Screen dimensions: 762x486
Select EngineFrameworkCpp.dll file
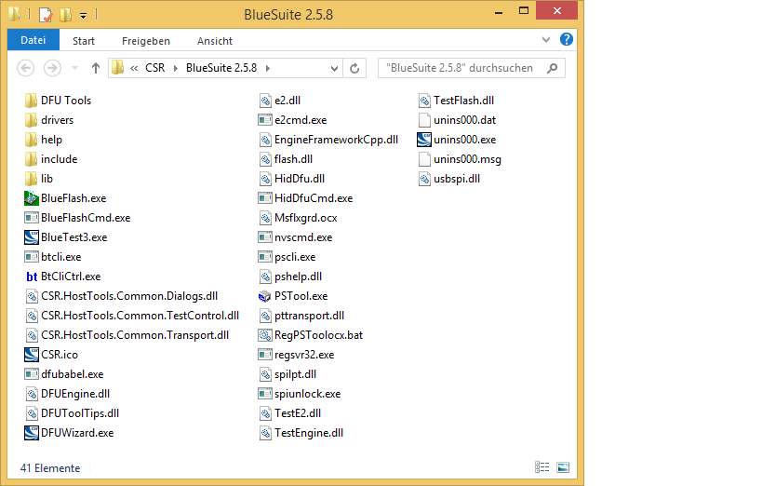[328, 140]
